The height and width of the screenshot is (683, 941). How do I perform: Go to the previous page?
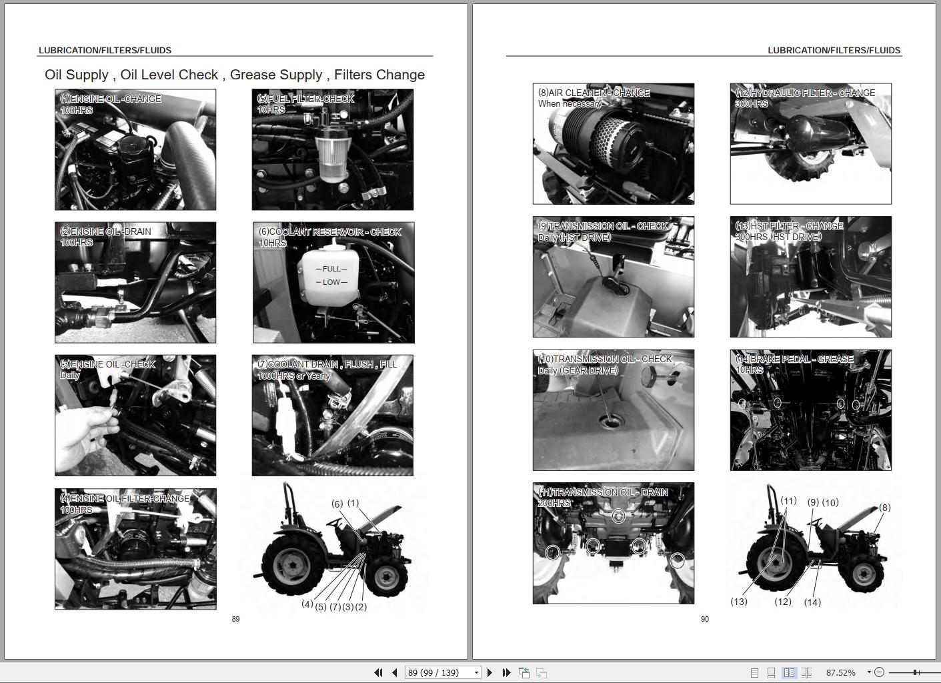click(395, 672)
